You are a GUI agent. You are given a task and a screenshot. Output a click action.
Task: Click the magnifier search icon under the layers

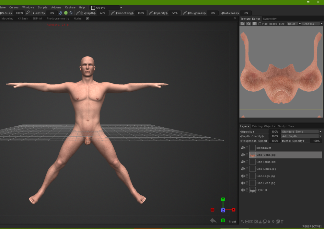coord(242,222)
